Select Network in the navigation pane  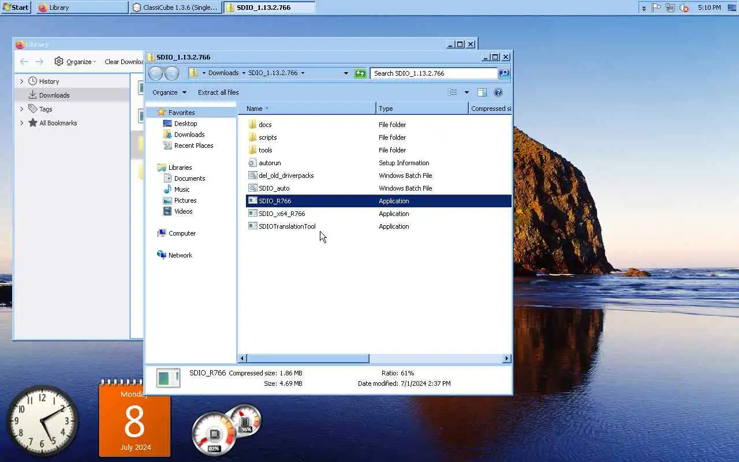[x=180, y=255]
